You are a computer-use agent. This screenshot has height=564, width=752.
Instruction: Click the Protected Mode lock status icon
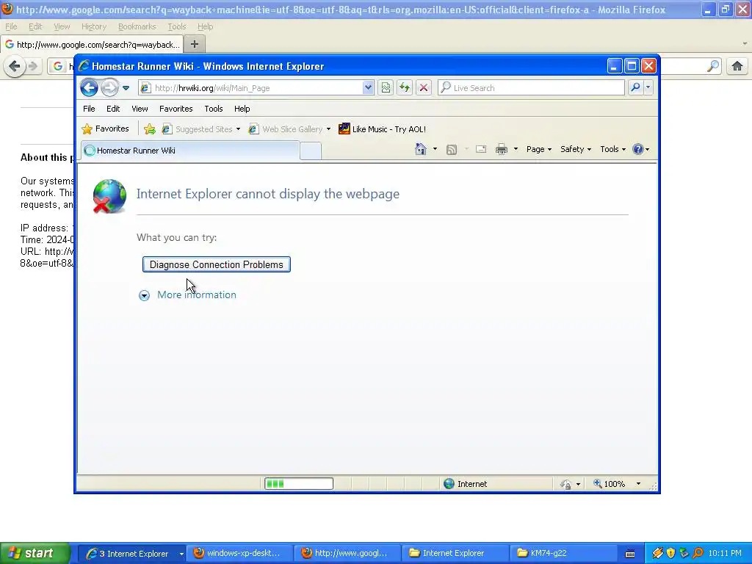click(x=566, y=484)
